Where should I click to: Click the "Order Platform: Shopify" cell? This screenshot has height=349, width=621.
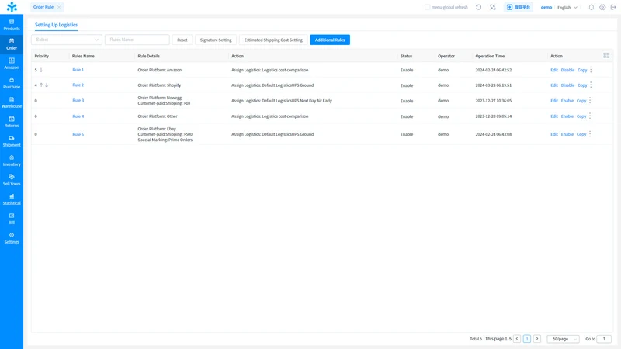(x=159, y=85)
